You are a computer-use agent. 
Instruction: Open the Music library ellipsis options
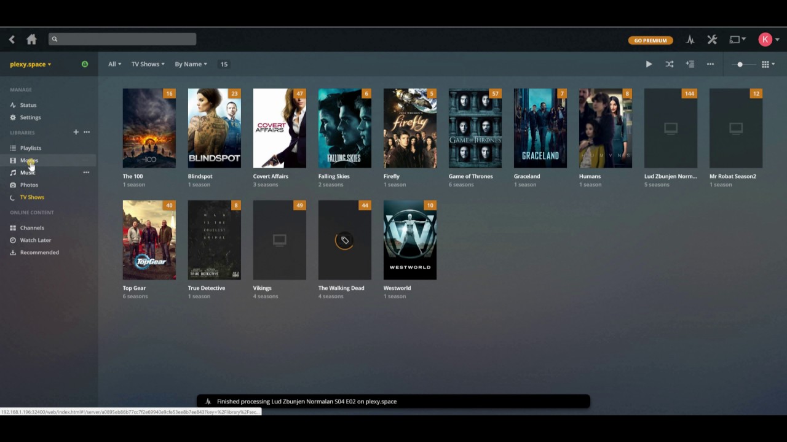point(86,173)
